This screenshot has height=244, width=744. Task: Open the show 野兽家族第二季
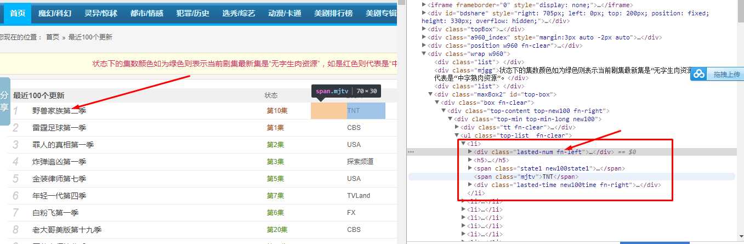[x=59, y=111]
